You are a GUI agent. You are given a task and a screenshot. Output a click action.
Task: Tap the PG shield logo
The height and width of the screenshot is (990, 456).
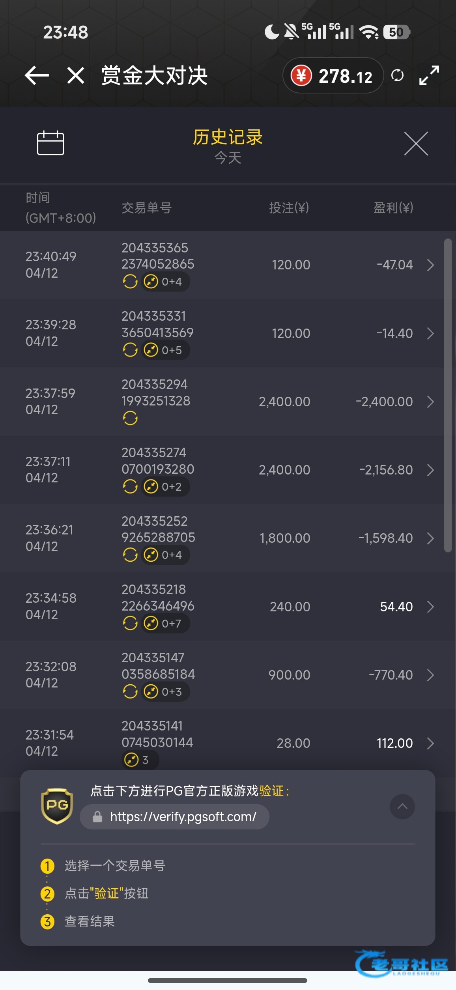tap(57, 806)
